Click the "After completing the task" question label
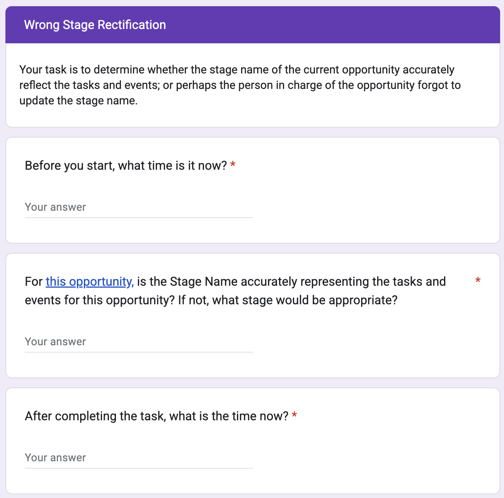The image size is (504, 498). coord(157,416)
